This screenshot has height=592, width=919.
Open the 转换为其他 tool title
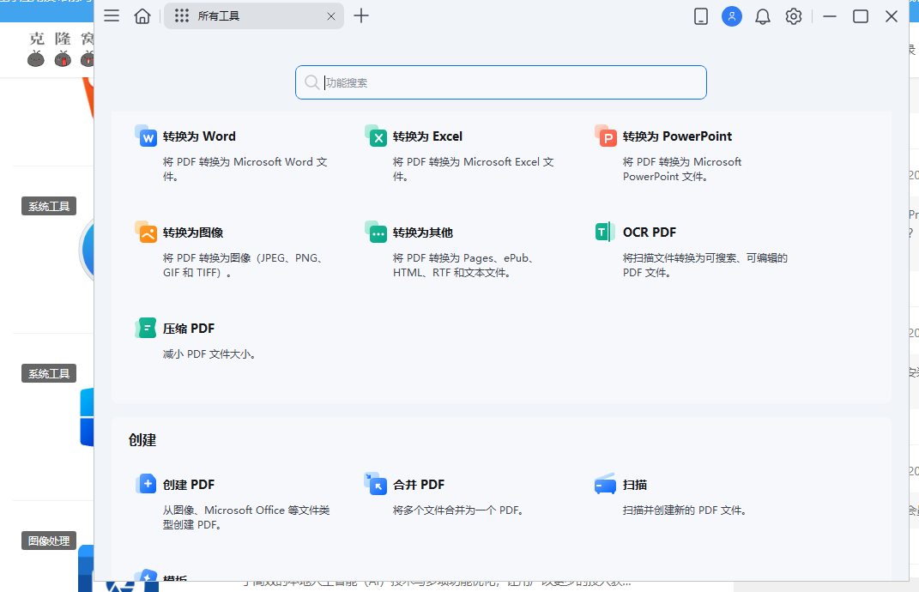click(x=423, y=233)
